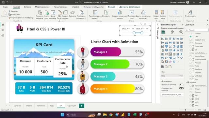Viewport: 209px width, 118px height.
Task: Add a new report page with plus button
Action: [81, 106]
